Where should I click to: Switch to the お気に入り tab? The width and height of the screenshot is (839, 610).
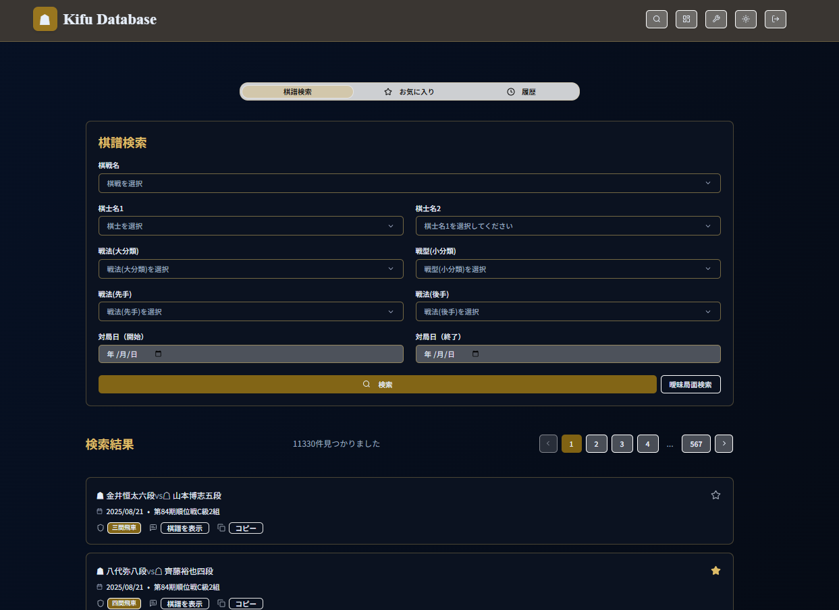[409, 92]
